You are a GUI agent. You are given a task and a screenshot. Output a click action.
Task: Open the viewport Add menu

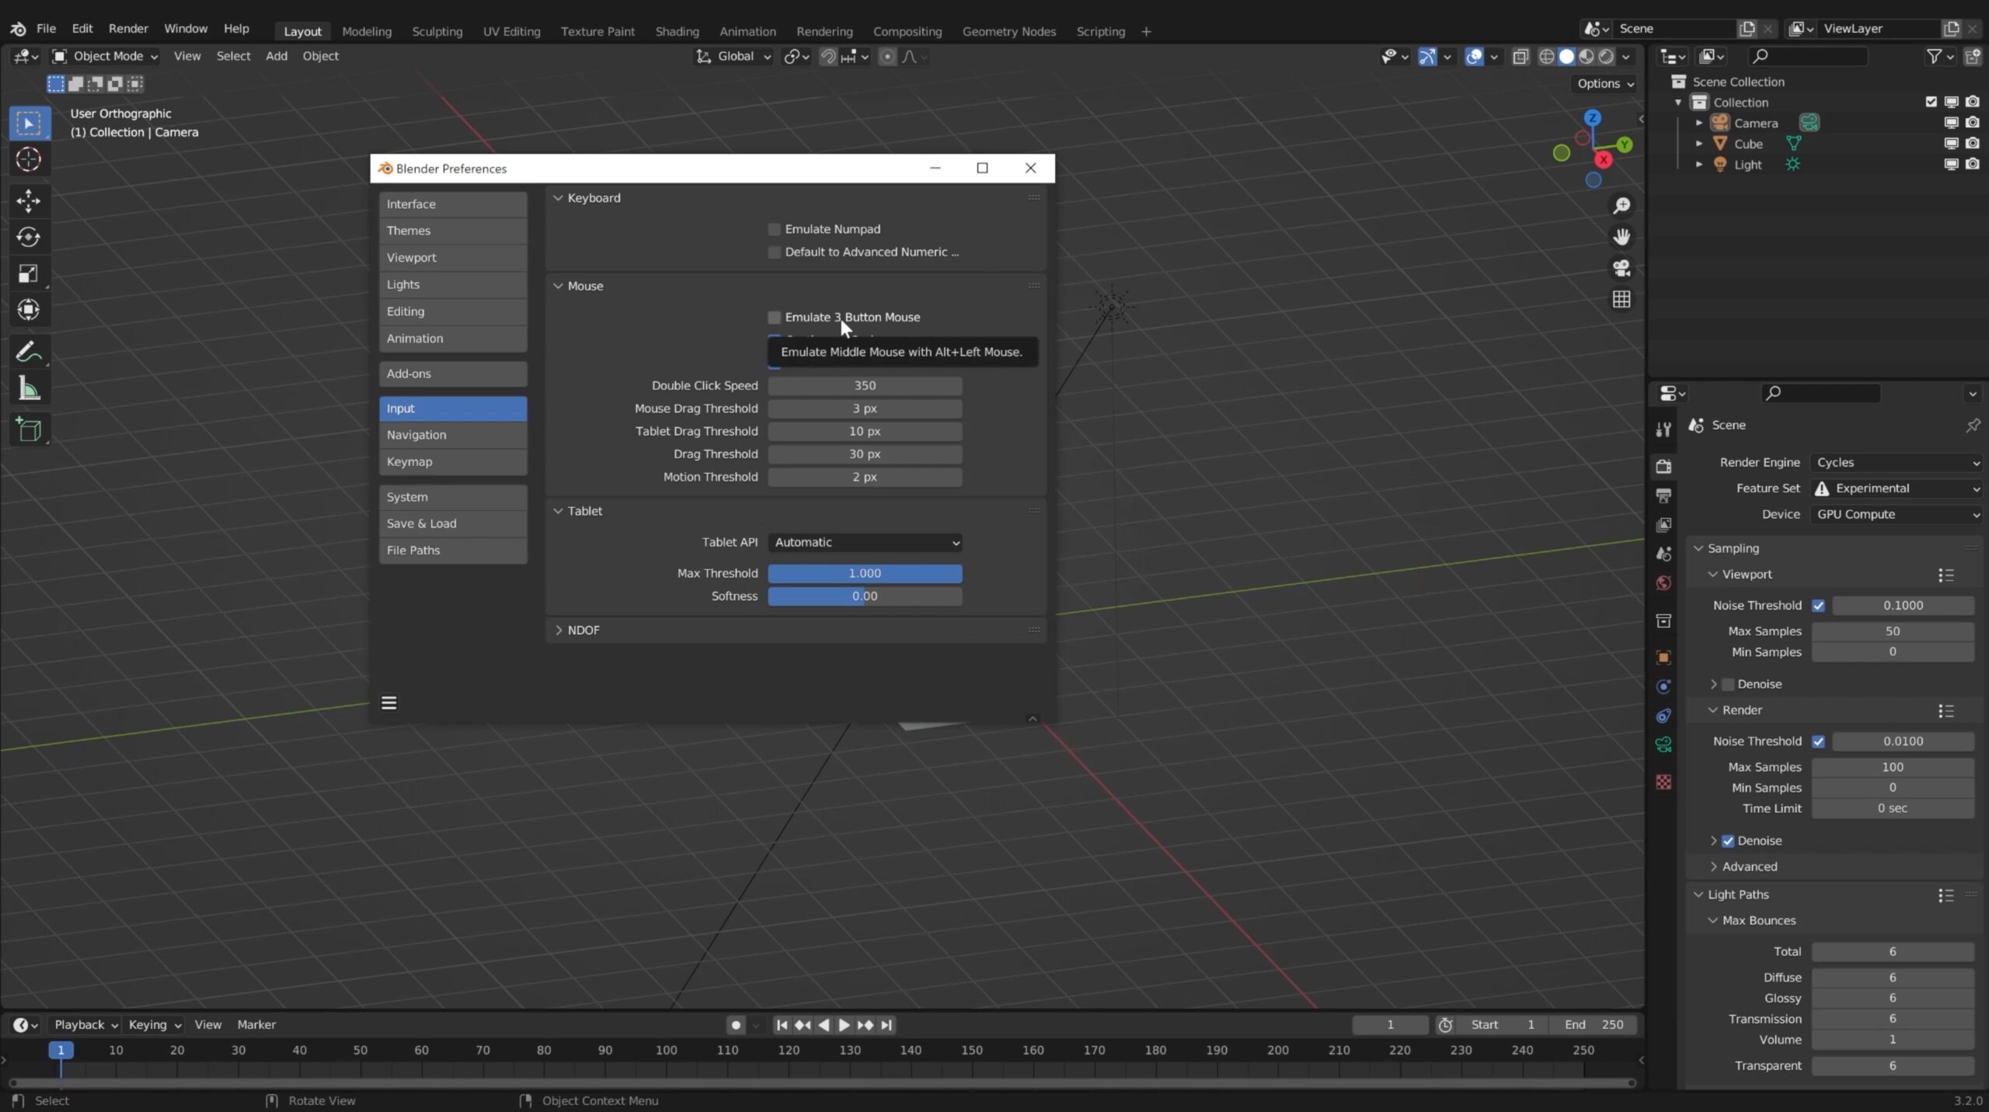coord(276,56)
